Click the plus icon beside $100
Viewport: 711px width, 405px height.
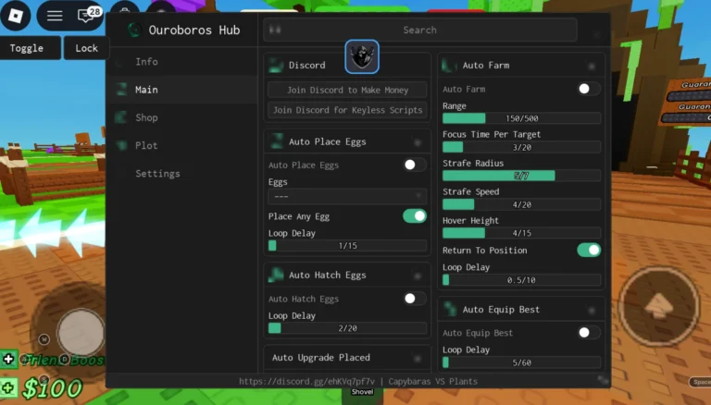tap(8, 388)
